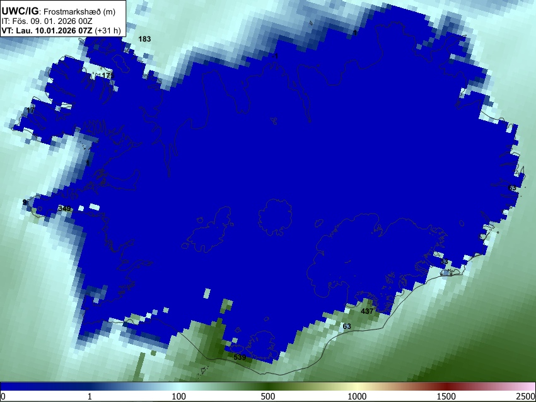This screenshot has width=536, height=402.
Task: Click the '63' value on the east coast
Action: (x=512, y=188)
